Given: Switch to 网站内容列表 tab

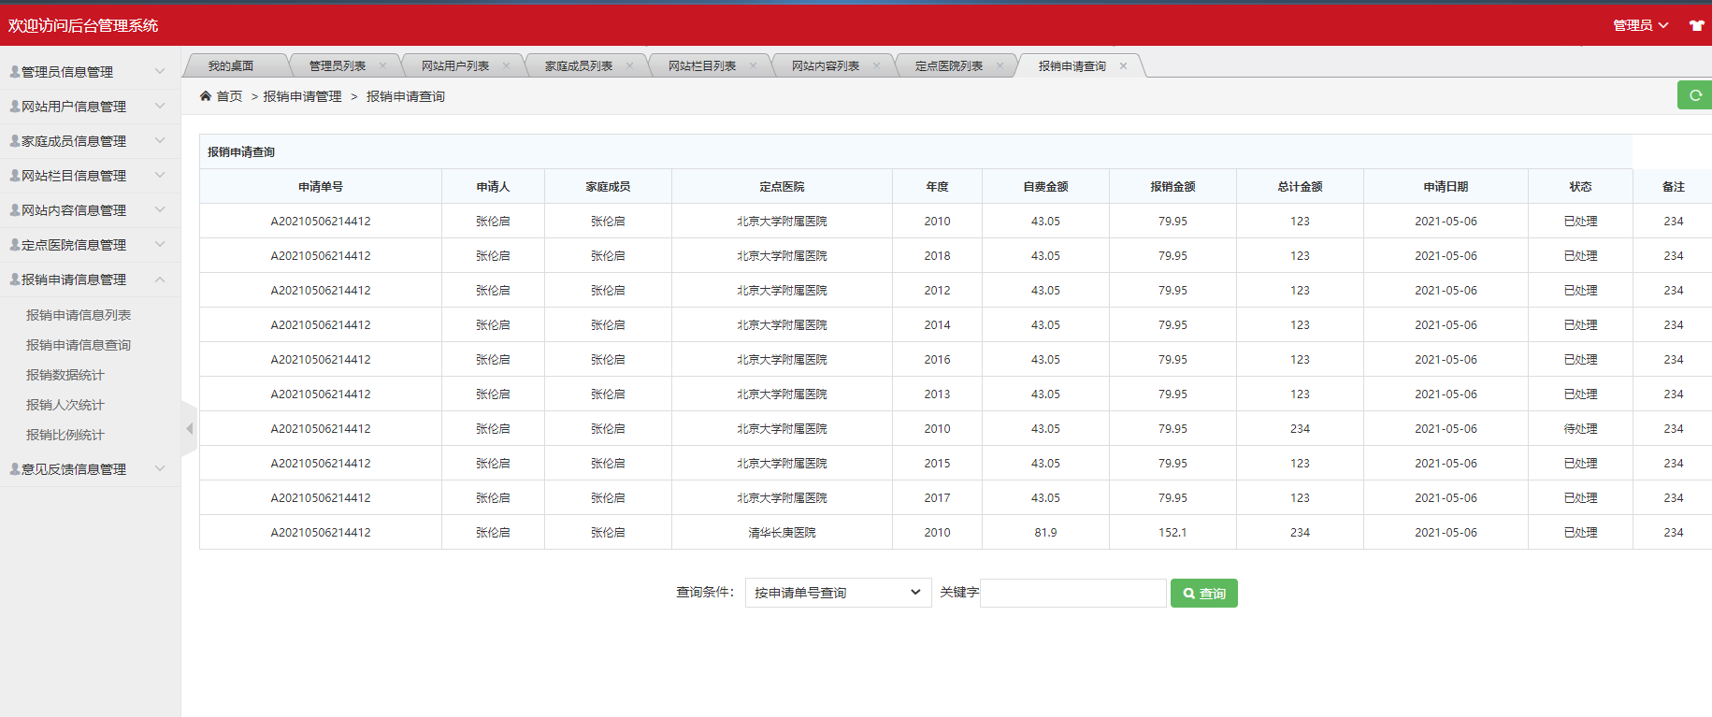Looking at the screenshot, I should (x=826, y=65).
